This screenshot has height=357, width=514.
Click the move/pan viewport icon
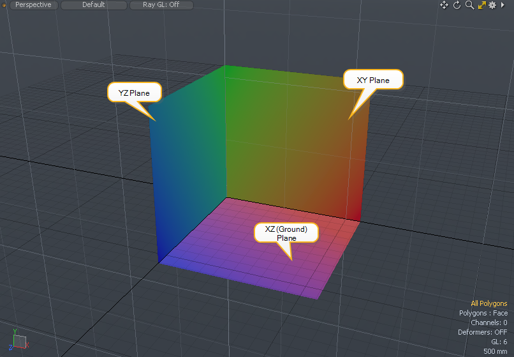[x=444, y=5]
